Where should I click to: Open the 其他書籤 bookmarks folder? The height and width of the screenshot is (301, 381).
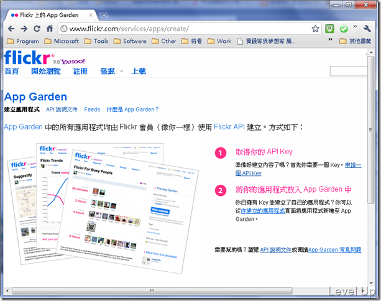356,41
